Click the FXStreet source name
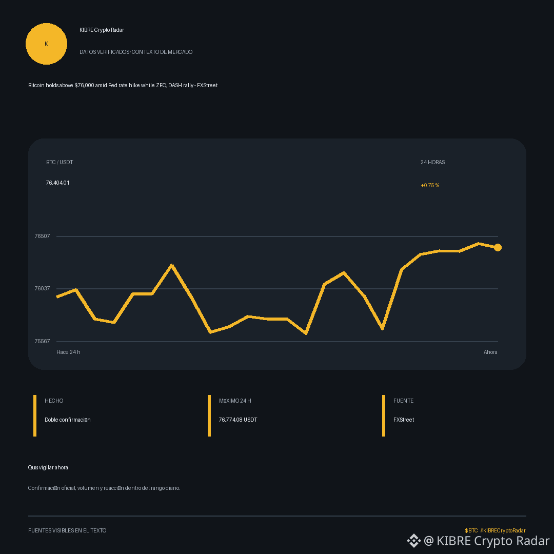Viewport: 554px width, 554px height. click(x=404, y=420)
